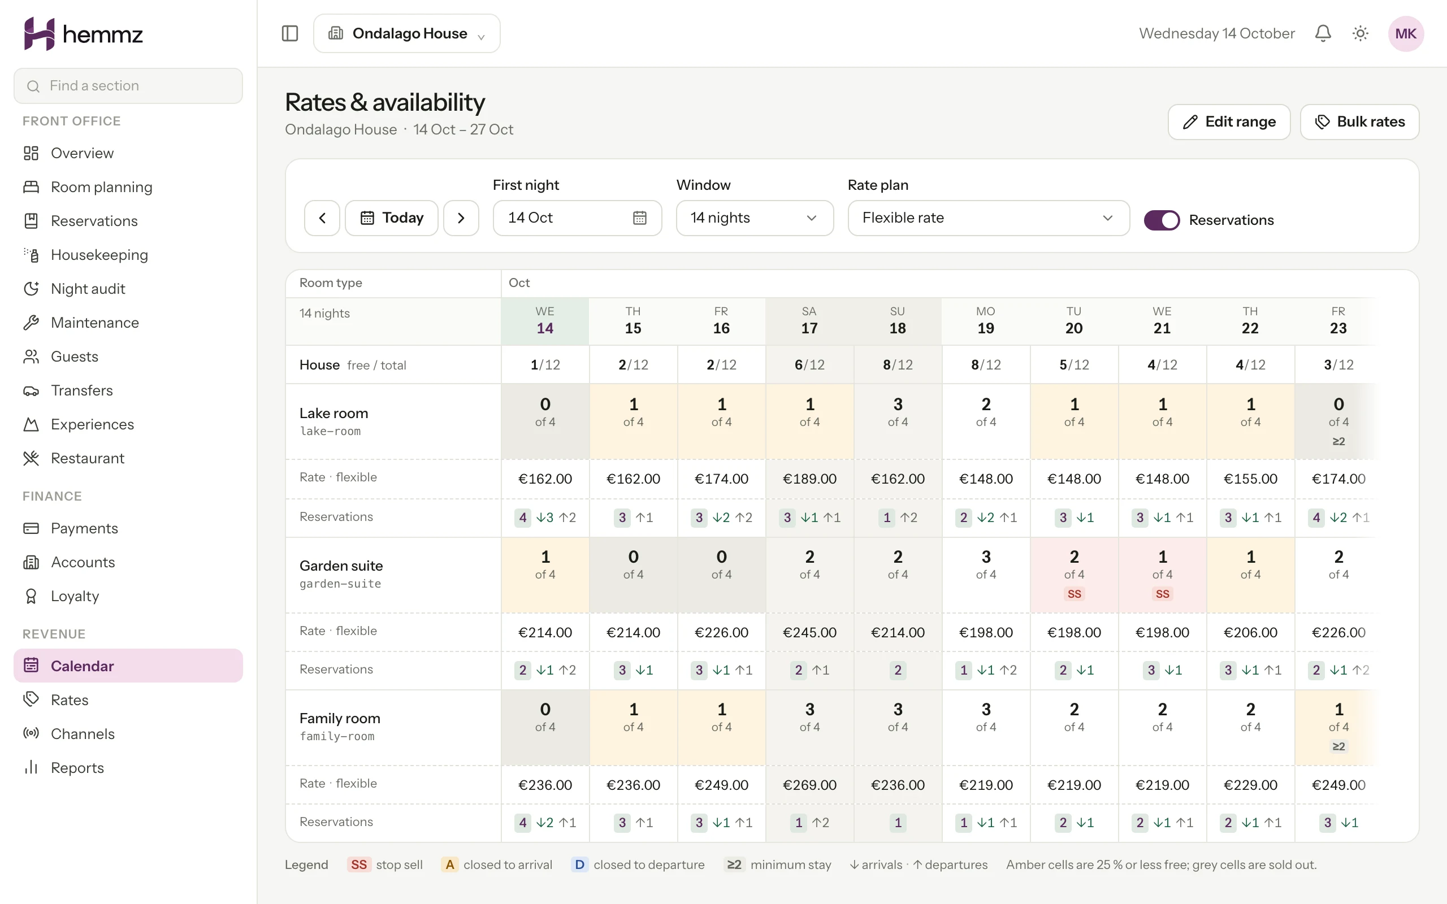Viewport: 1447px width, 904px height.
Task: Click Garden suite €206.00 rate cell
Action: pos(1250,633)
